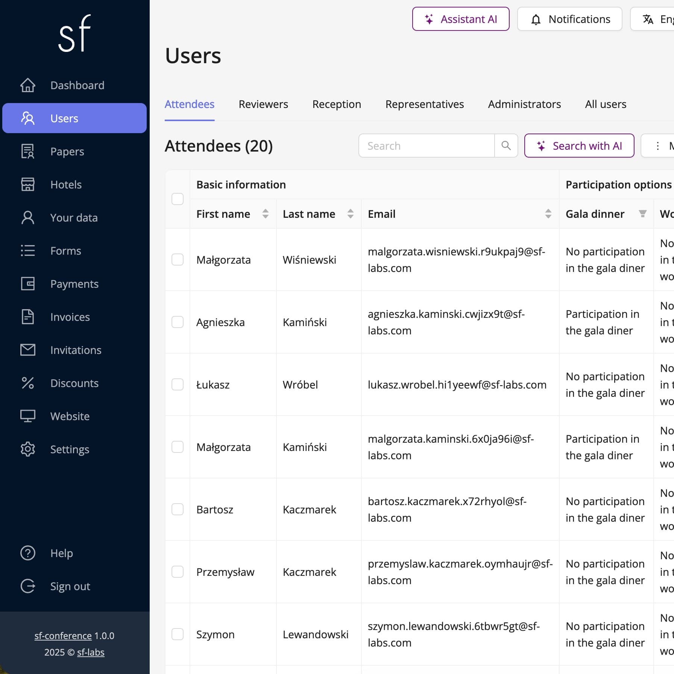
Task: Sort by the Email column arrows
Action: [x=548, y=214]
